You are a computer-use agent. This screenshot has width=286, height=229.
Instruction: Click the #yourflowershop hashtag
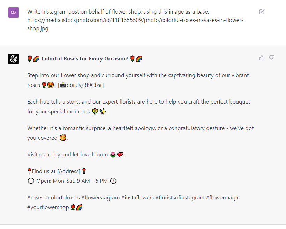[x=48, y=207]
